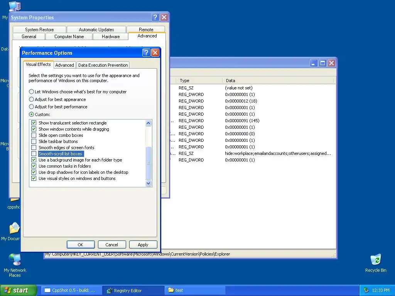Select Advanced tab in System Properties
The image size is (395, 296).
coord(147,36)
